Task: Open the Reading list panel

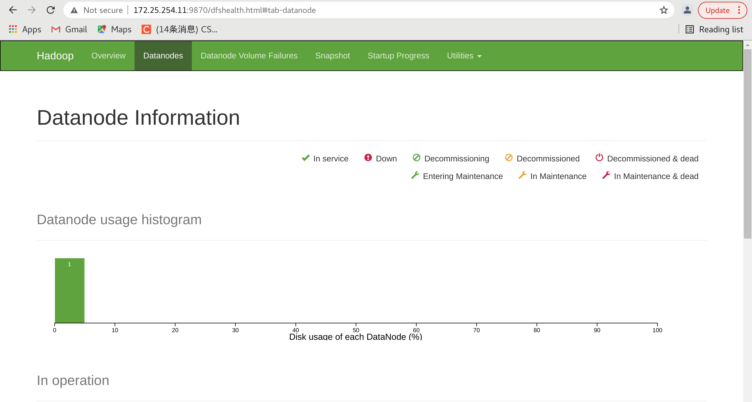Action: [714, 29]
